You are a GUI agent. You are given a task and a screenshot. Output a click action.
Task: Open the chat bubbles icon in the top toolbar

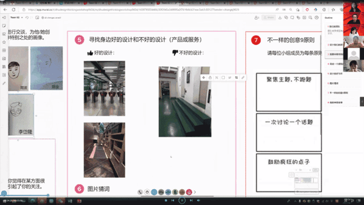pyautogui.click(x=286, y=18)
